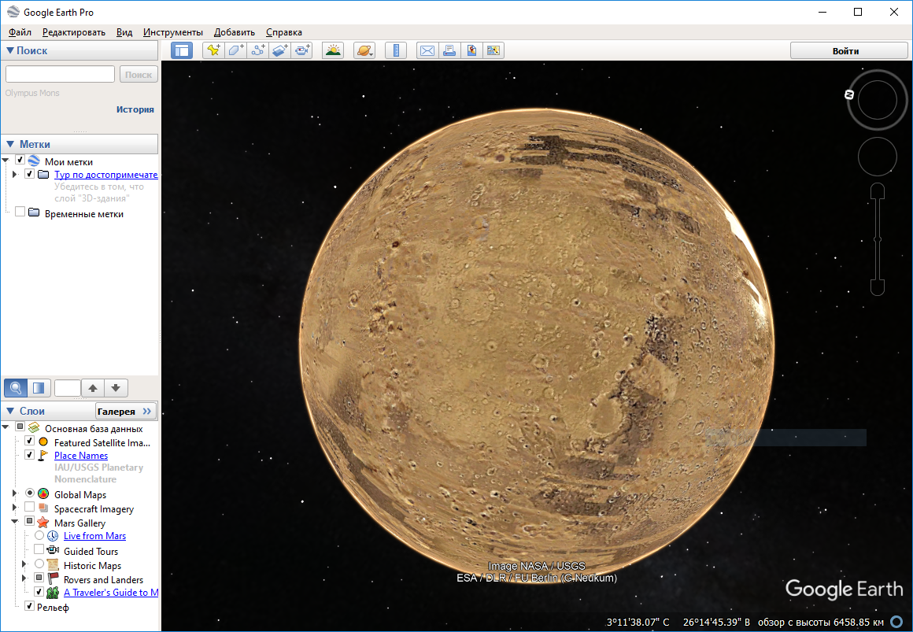Screen dimensions: 913x632
Task: Open the planet switcher icon
Action: coord(364,50)
